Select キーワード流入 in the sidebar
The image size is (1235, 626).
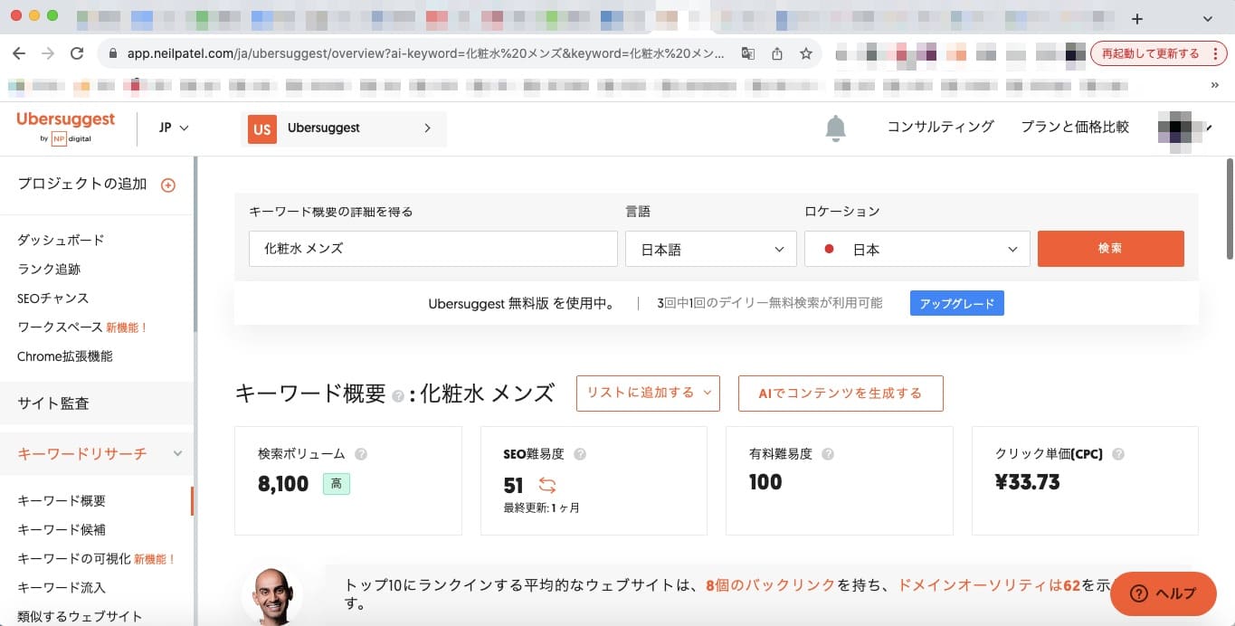[62, 587]
